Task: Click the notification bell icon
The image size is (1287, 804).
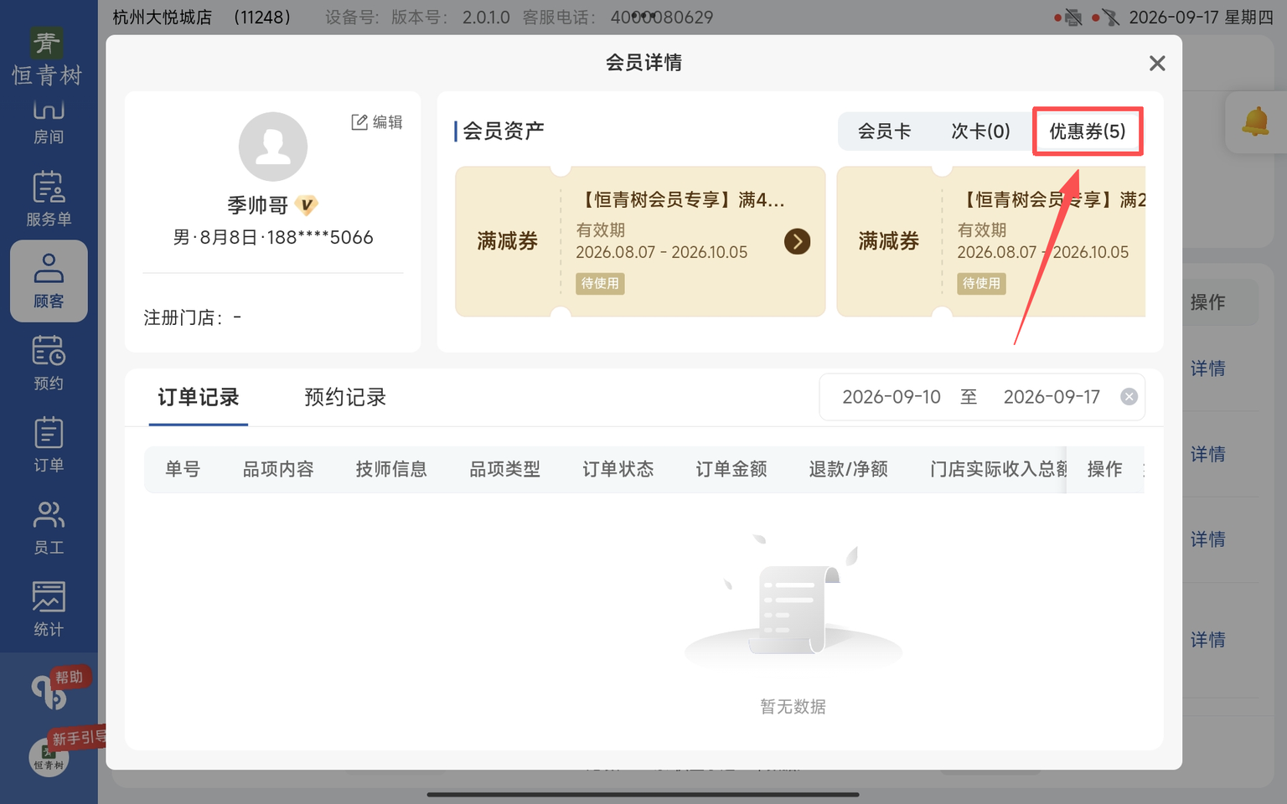Action: [x=1255, y=122]
